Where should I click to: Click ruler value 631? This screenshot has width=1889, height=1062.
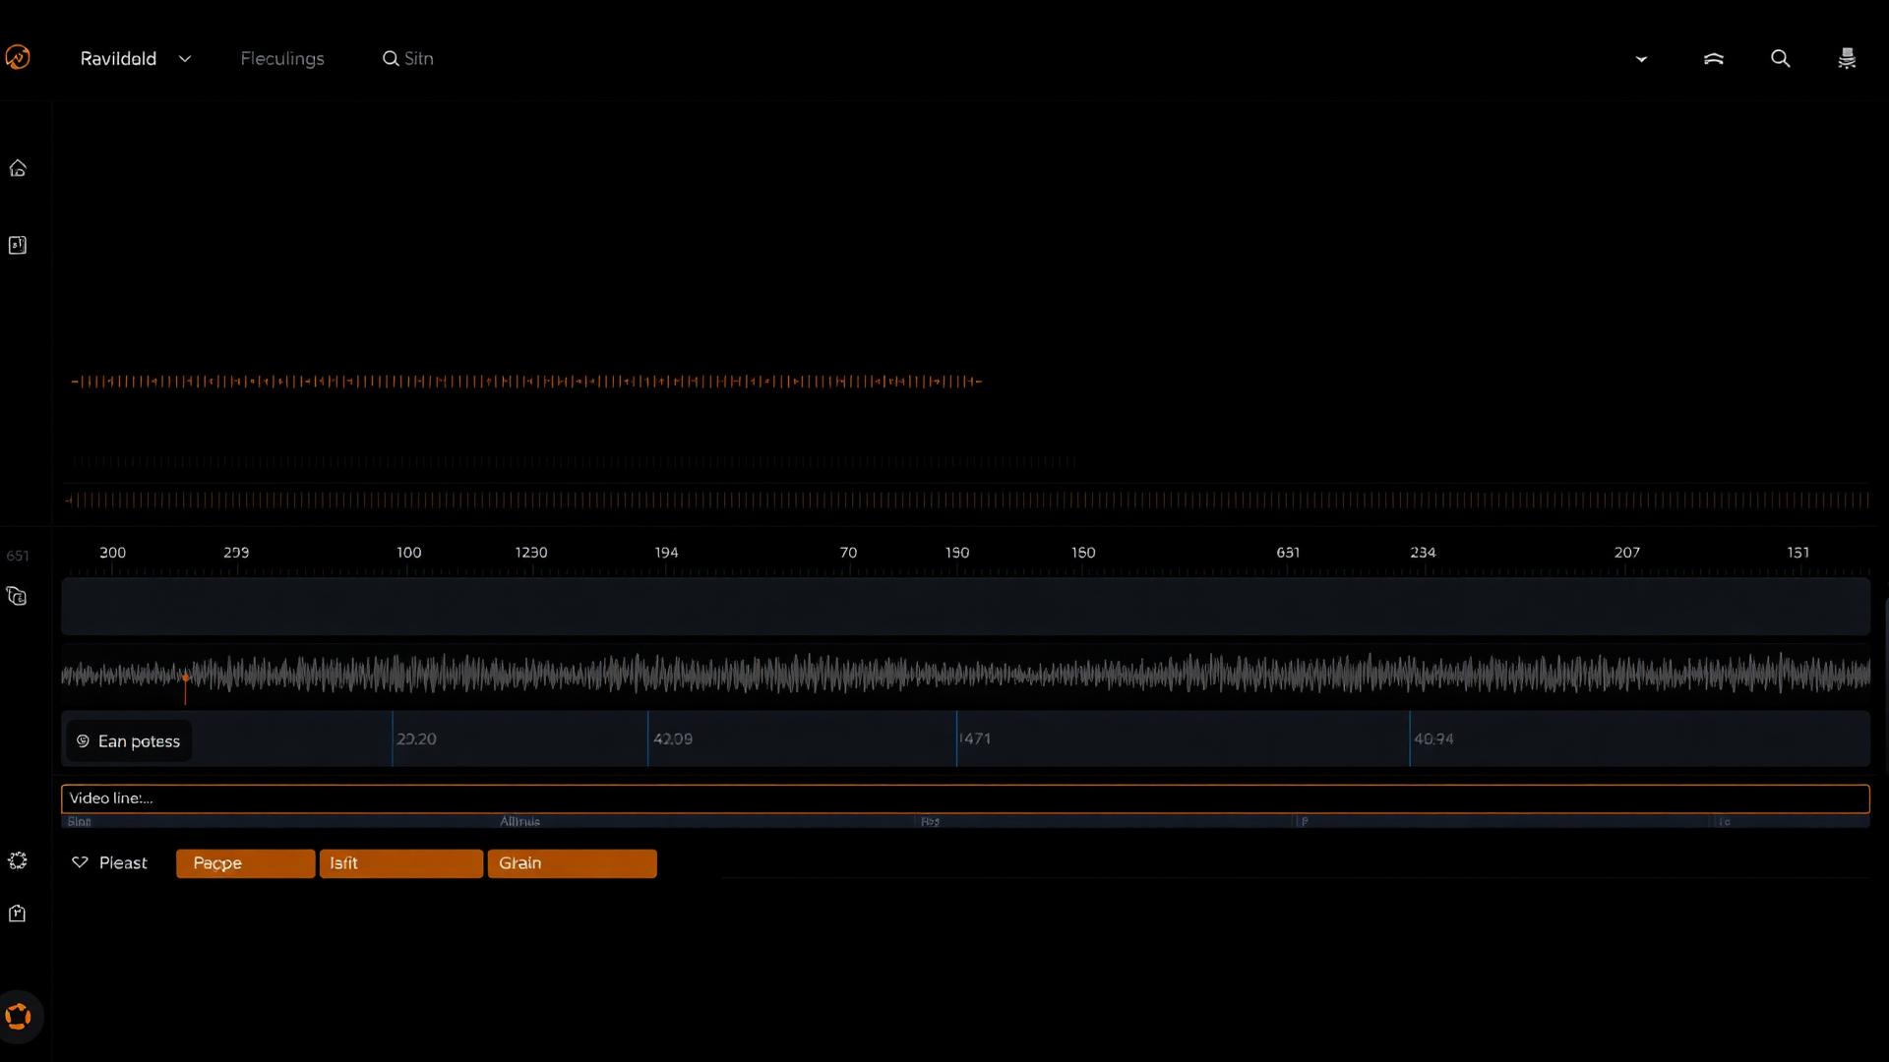coord(1288,553)
